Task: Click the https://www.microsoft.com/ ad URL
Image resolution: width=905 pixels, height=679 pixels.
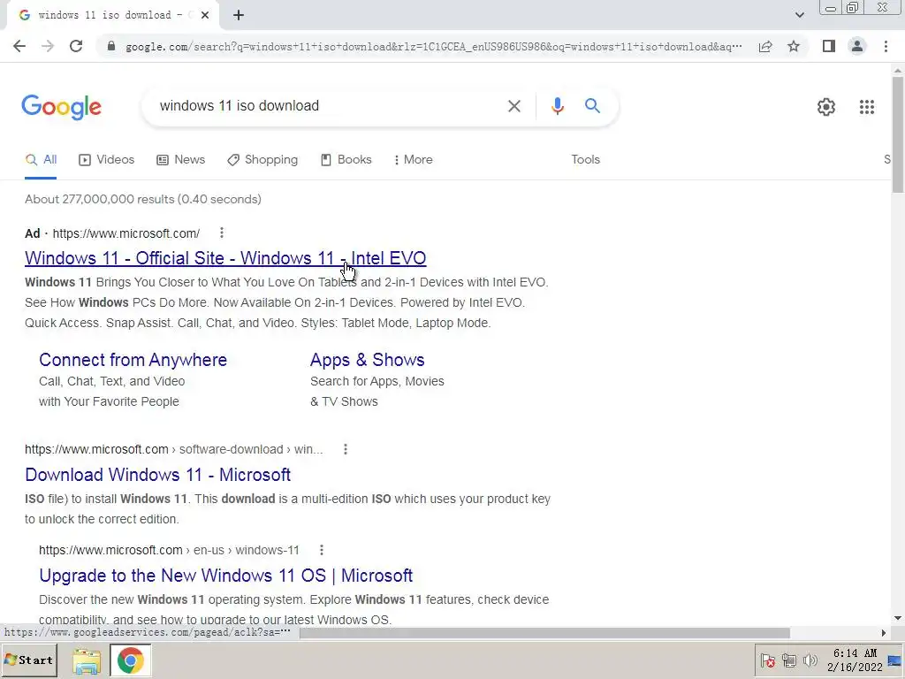Action: 125,233
